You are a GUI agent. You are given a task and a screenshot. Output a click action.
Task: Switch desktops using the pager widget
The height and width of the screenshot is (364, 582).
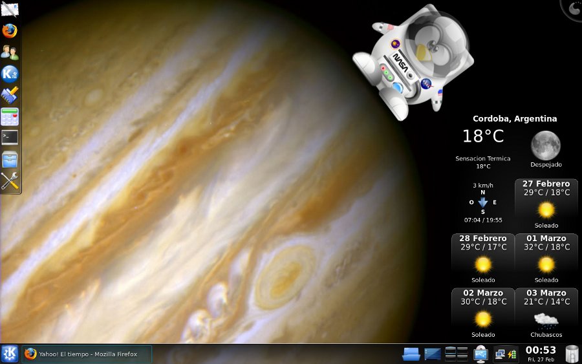(x=456, y=354)
